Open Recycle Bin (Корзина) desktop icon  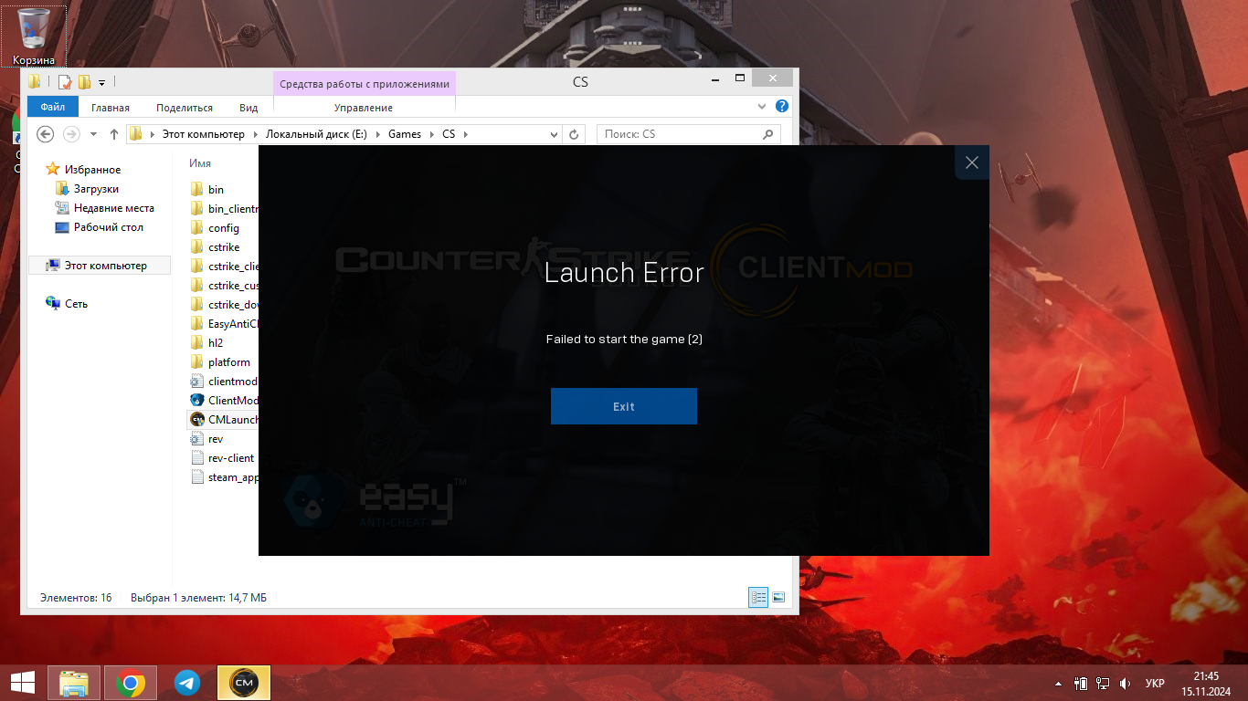tap(34, 37)
